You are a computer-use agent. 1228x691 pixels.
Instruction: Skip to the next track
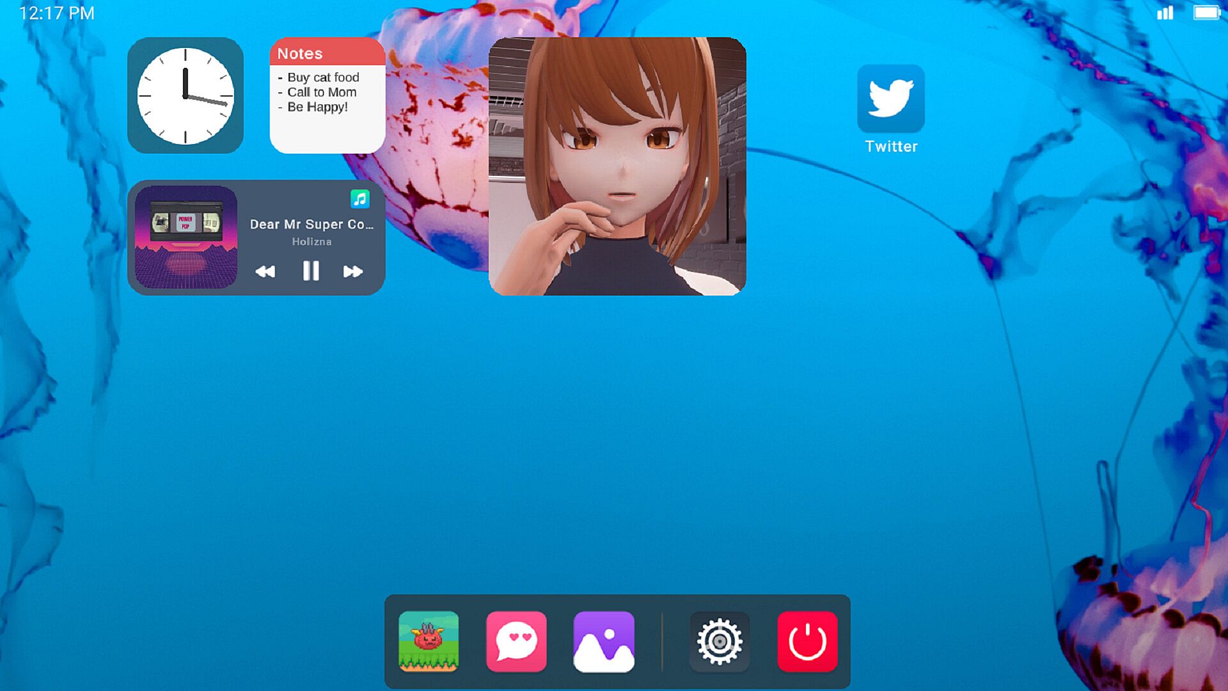point(352,271)
